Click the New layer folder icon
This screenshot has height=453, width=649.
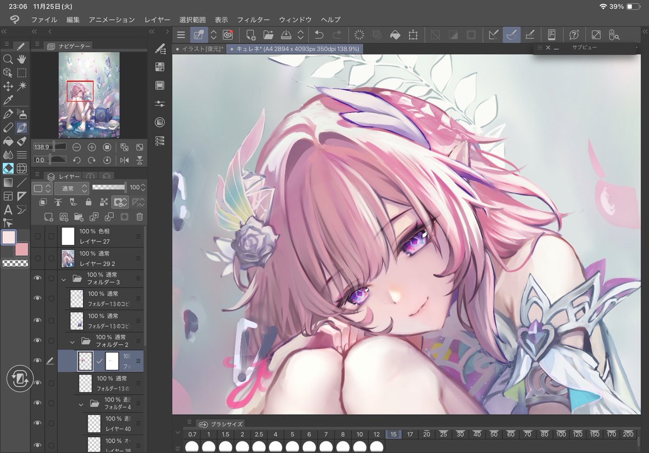point(78,217)
